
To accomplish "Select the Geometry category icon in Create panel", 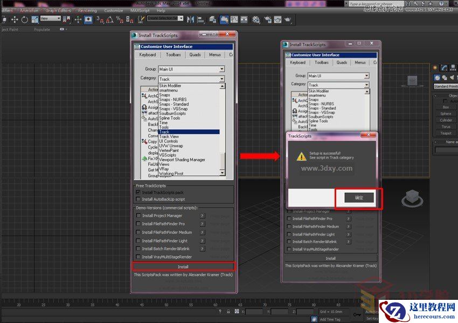I will (437, 78).
